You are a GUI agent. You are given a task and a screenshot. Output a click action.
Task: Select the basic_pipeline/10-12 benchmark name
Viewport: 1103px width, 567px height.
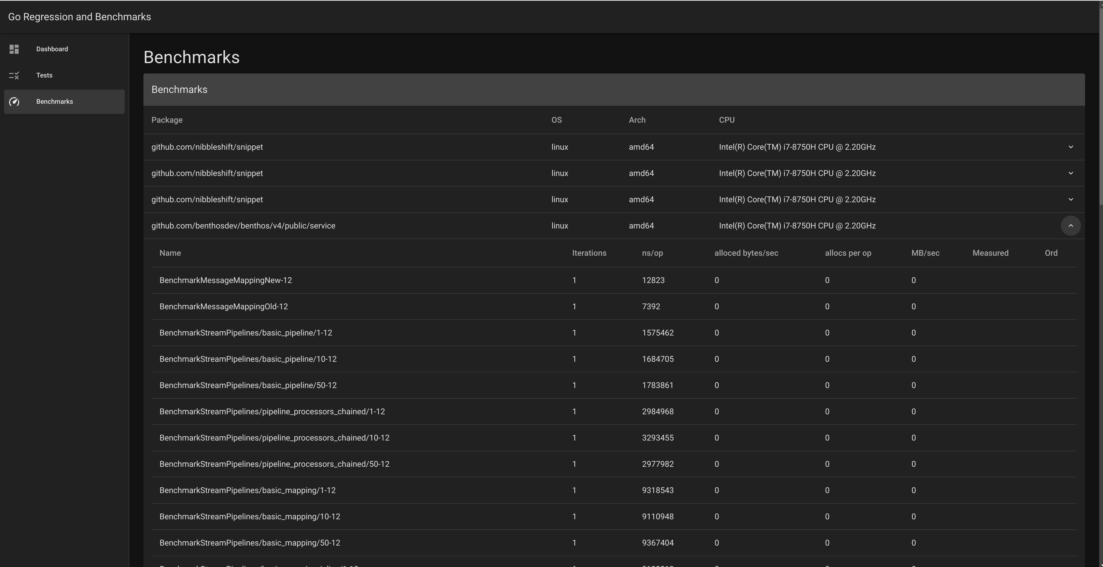pos(248,359)
